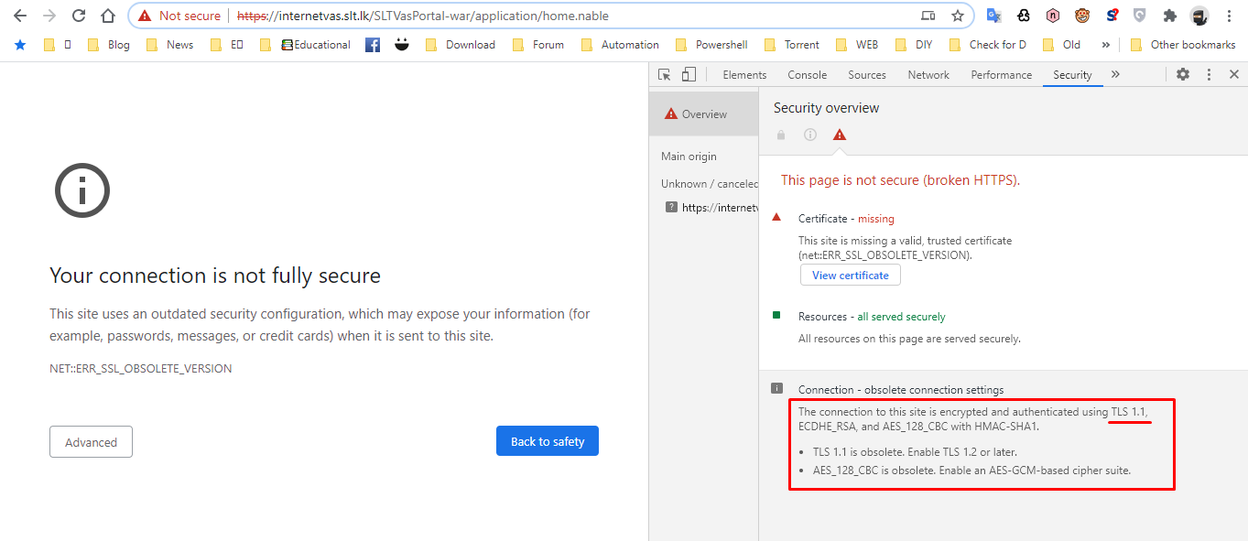Screen dimensions: 1248x541
Task: Go to the browser home page icon
Action: (x=108, y=16)
